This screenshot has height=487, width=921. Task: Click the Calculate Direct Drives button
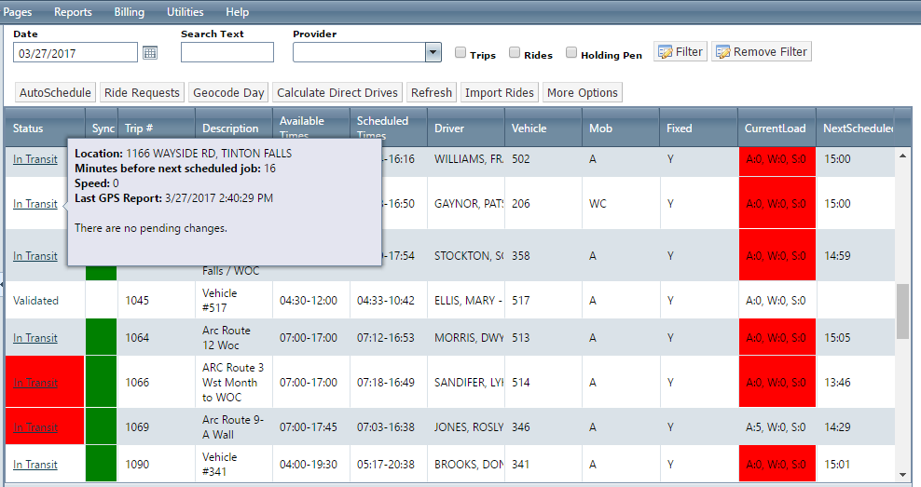(337, 93)
